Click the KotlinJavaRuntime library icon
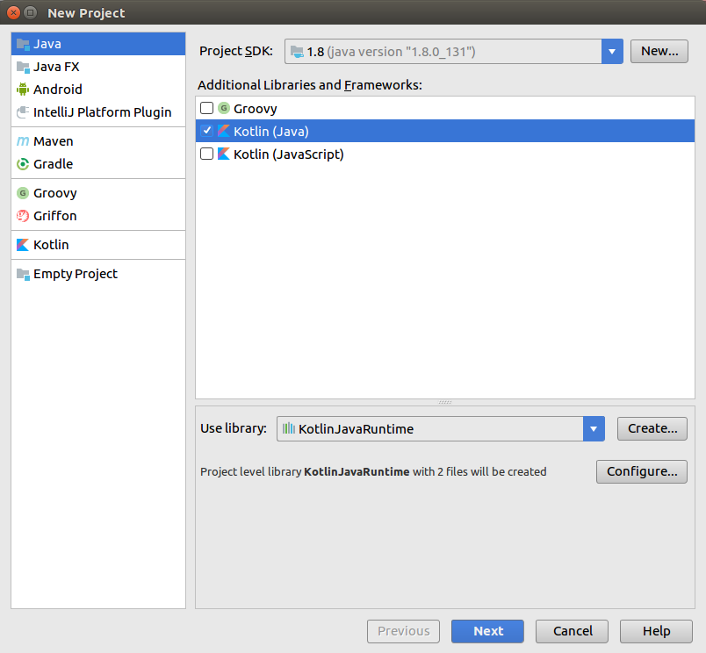 click(x=289, y=428)
